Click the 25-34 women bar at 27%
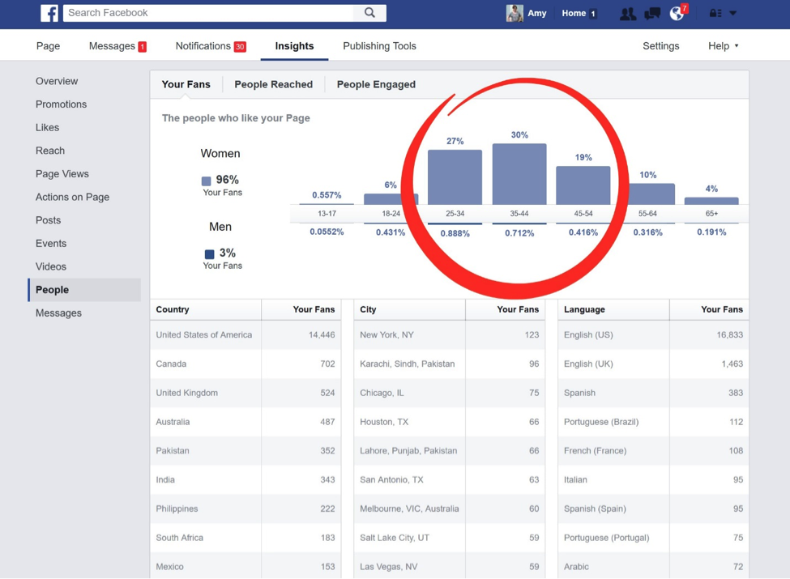 (455, 177)
